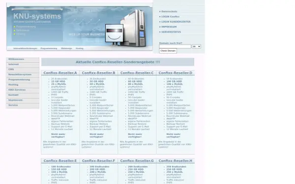The width and height of the screenshot is (295, 184).
Task: Click '25 x MySQL' in Reseller.A list
Action: click(x=59, y=84)
